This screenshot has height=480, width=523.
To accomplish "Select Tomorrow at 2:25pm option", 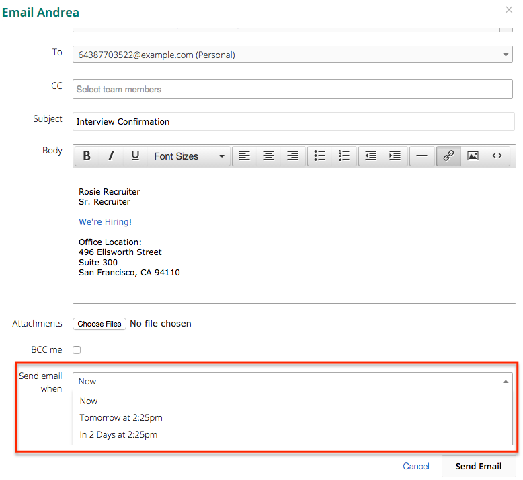I will tap(121, 417).
